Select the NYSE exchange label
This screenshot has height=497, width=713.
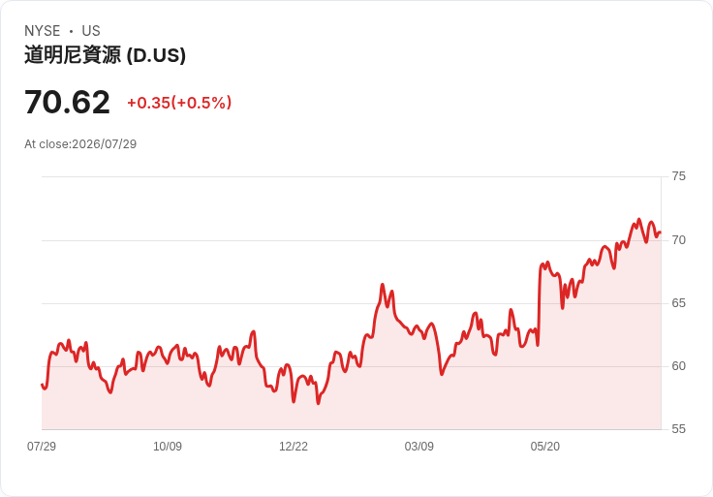tap(43, 31)
